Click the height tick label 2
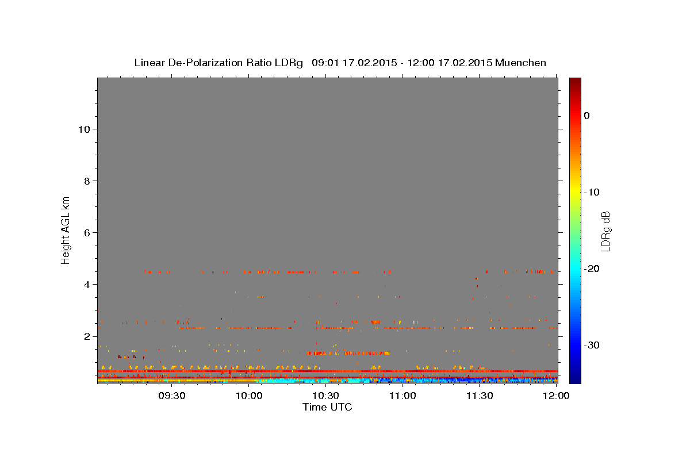This screenshot has width=690, height=460. [87, 336]
